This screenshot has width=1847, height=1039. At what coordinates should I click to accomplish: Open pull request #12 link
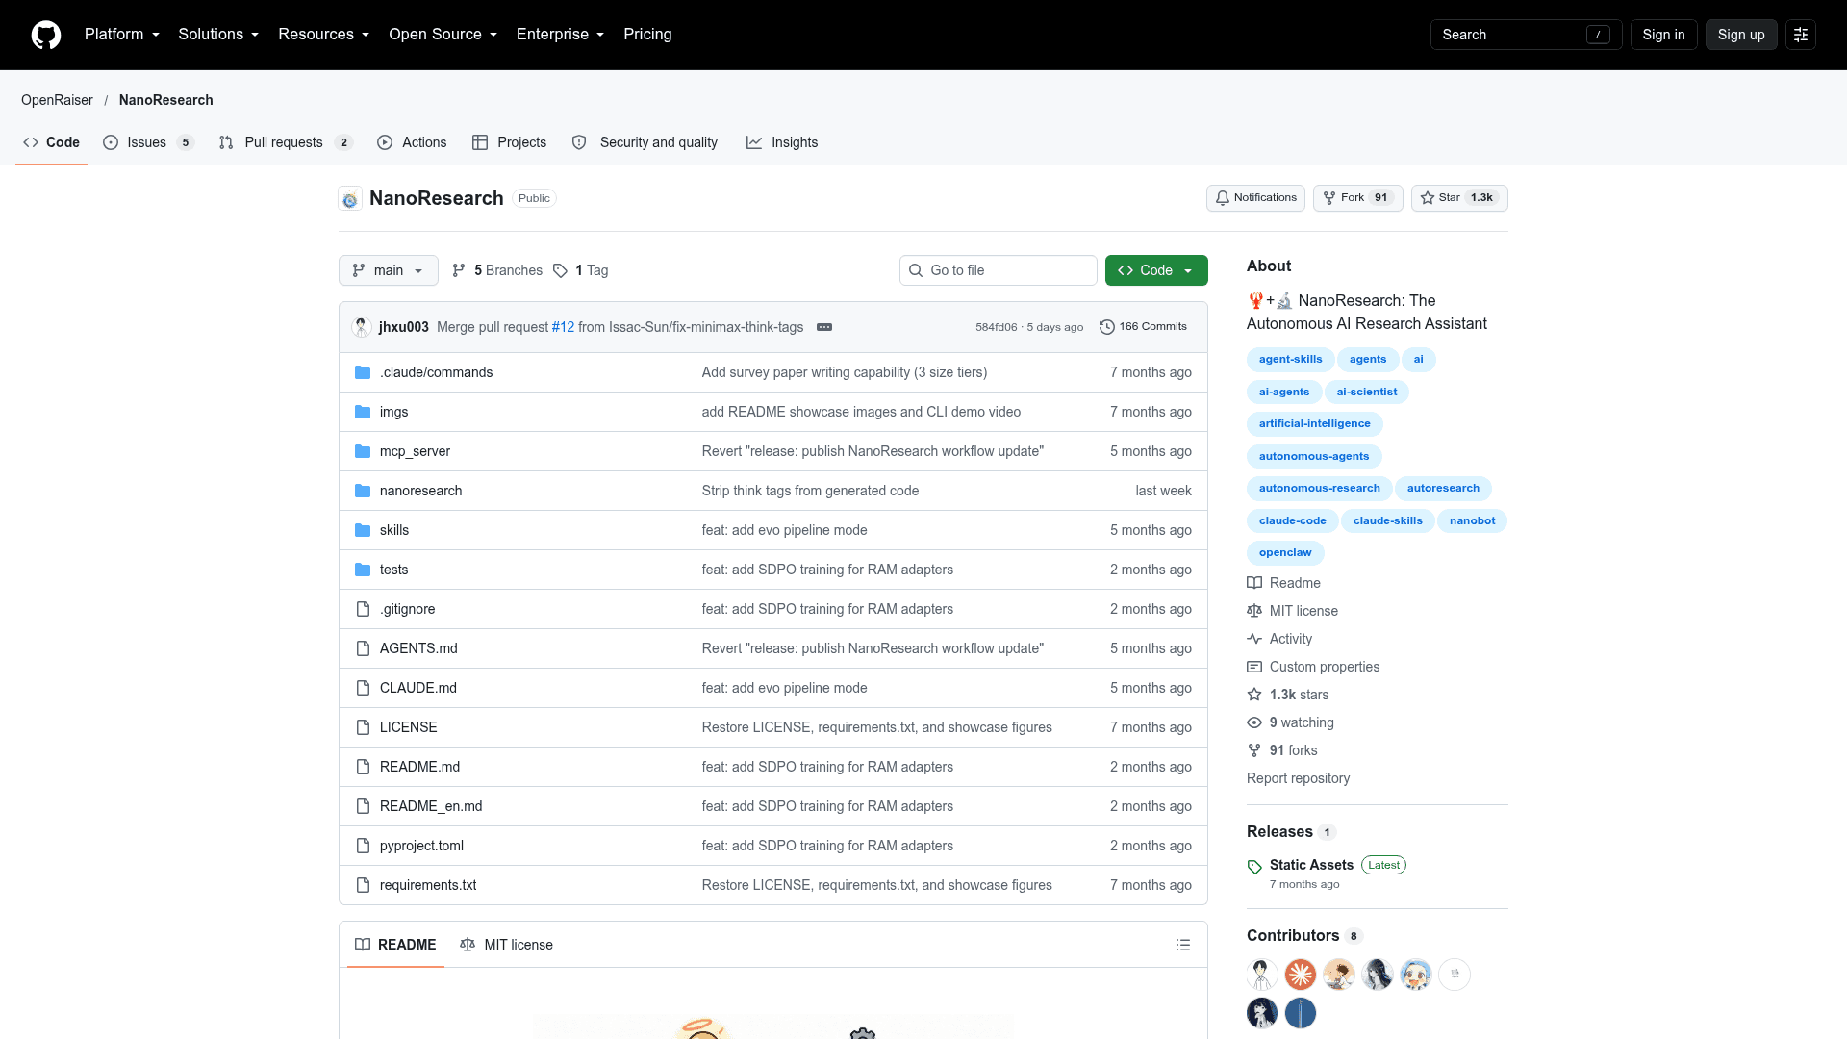point(563,327)
